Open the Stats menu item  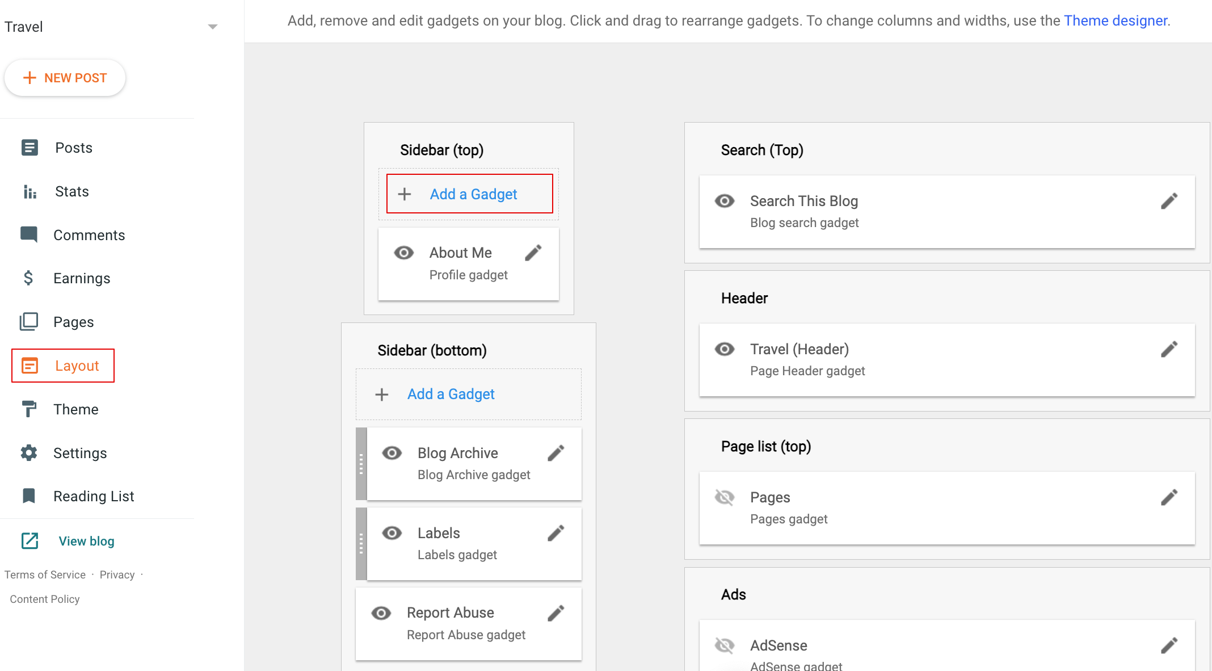coord(71,191)
